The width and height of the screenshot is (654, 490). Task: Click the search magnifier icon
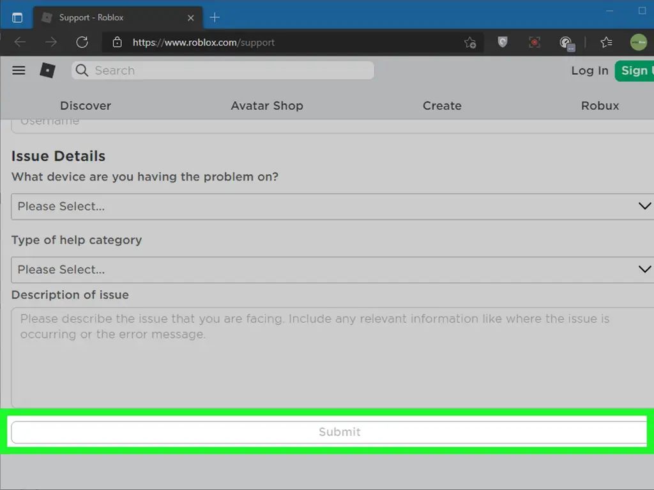(82, 70)
